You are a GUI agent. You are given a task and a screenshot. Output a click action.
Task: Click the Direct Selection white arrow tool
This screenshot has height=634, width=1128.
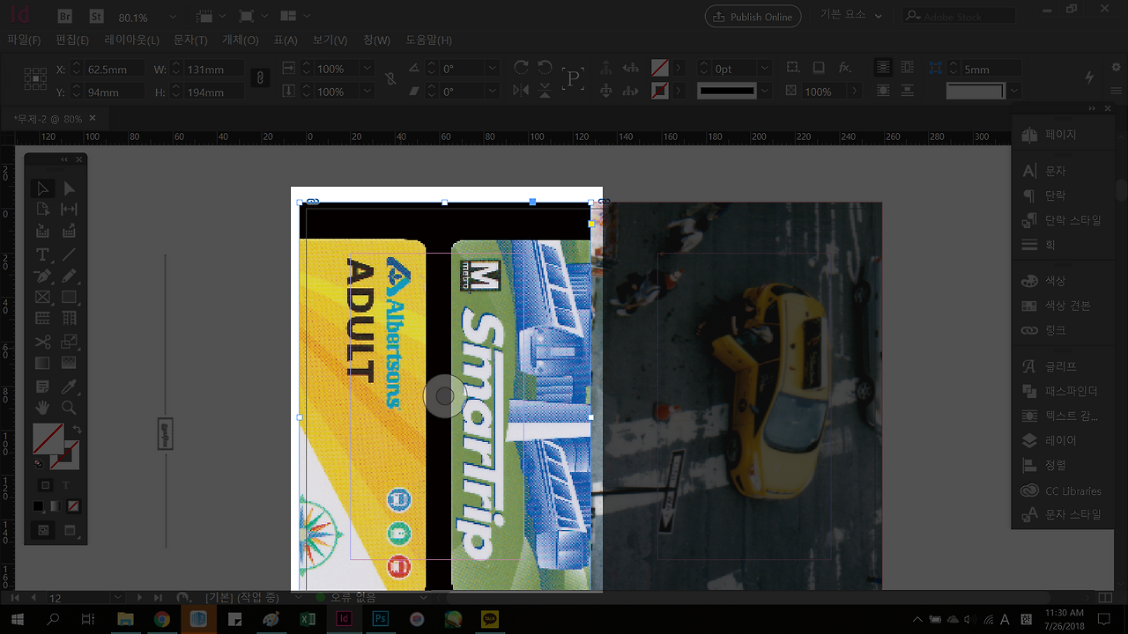pyautogui.click(x=69, y=188)
